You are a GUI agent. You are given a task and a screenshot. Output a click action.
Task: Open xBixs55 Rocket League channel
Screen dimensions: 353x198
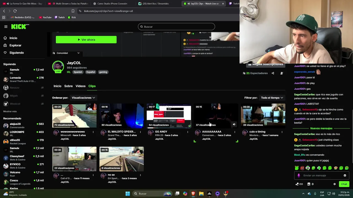(23, 142)
